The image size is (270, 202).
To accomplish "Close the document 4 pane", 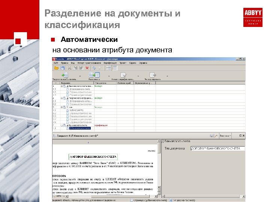I will click(244, 136).
